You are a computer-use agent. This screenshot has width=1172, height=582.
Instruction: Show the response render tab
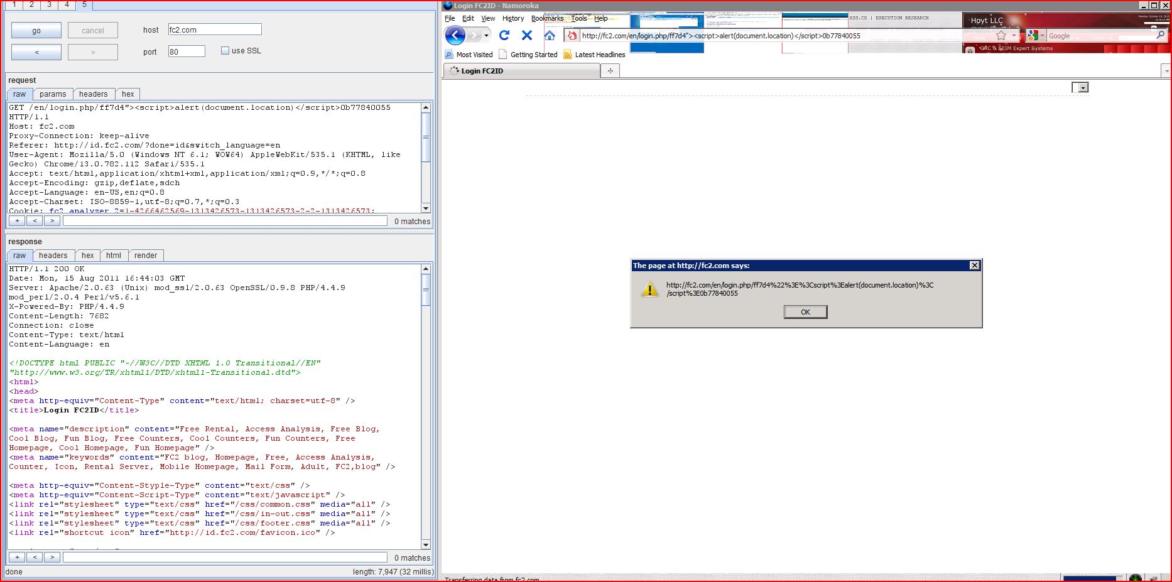coord(146,256)
